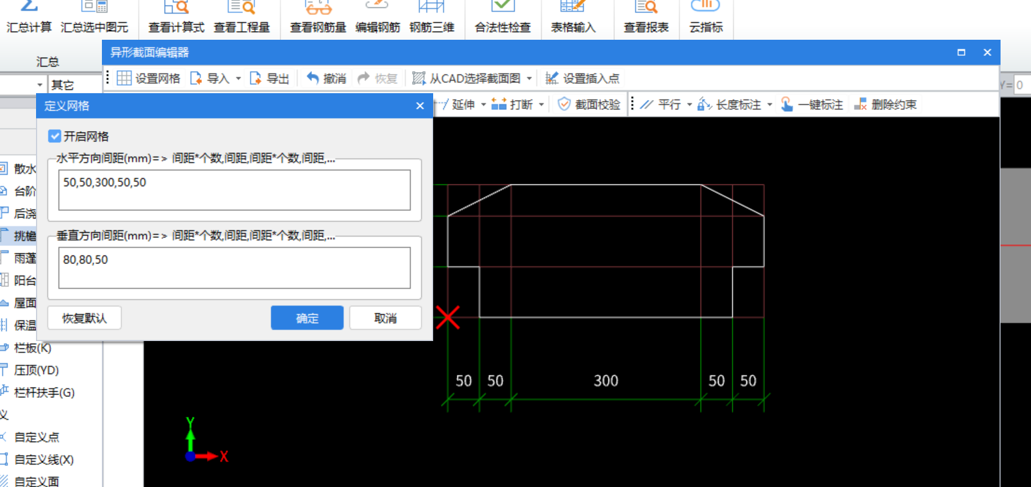Click the 300 dimension label

606,381
